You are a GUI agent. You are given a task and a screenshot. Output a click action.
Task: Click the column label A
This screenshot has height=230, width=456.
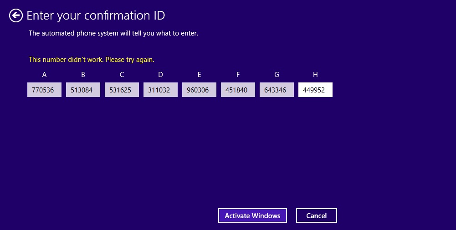pos(44,75)
